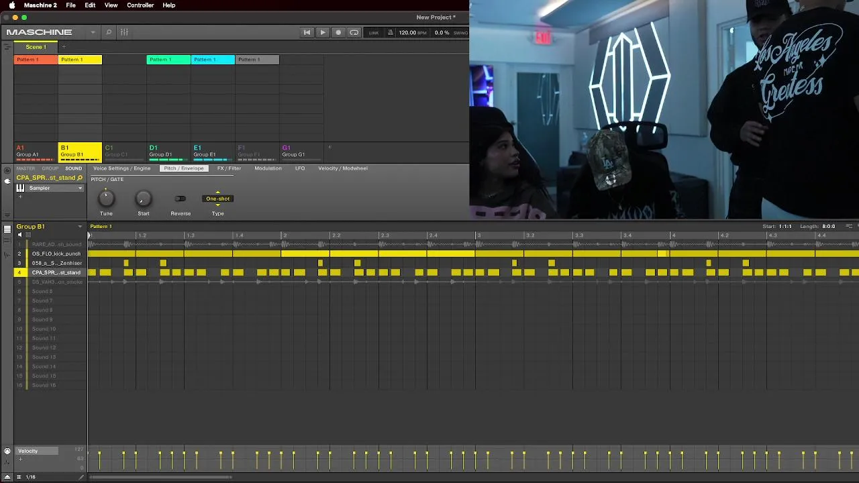Add a modulation lane with plus

coord(20,460)
